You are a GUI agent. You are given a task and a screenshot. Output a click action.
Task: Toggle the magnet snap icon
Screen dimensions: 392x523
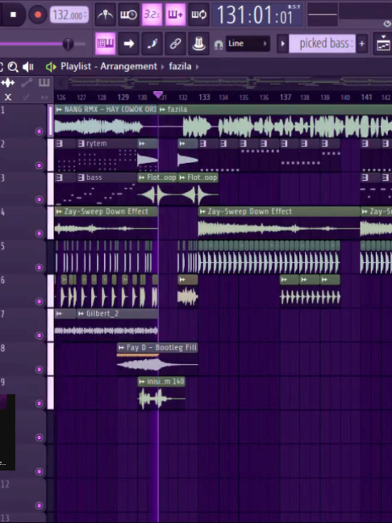click(x=219, y=44)
